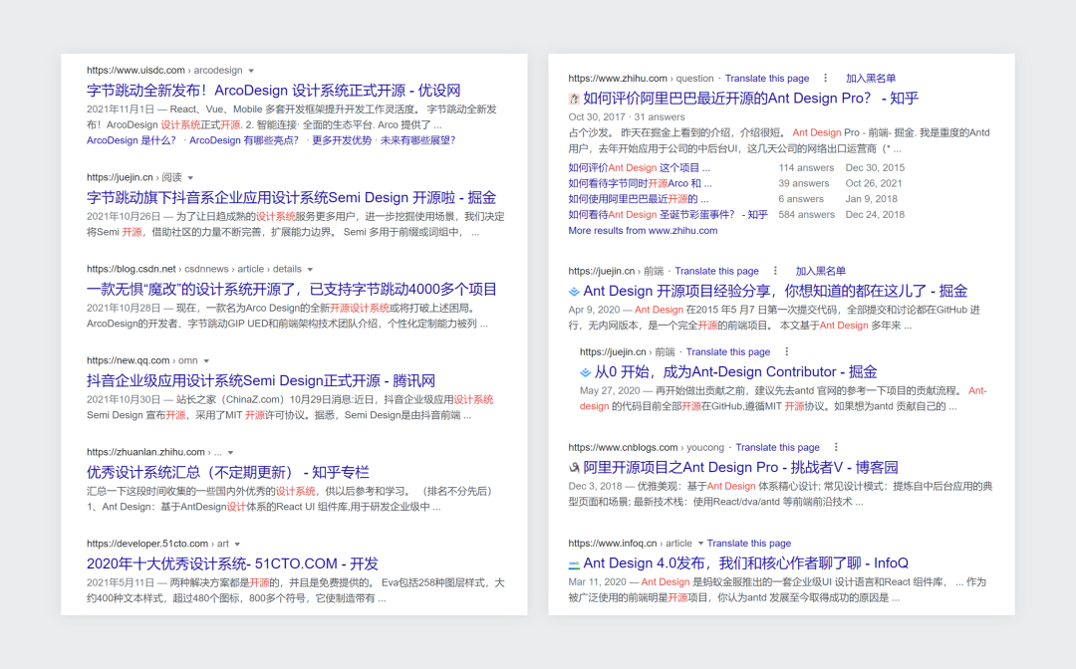Open 优秀设计系统汇总（不定期更新）- 知乎专栏
Viewport: 1076px width, 669px height.
(x=228, y=472)
